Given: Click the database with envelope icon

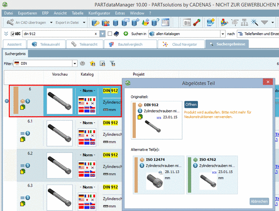Looking at the screenshot, I should pyautogui.click(x=125, y=22).
